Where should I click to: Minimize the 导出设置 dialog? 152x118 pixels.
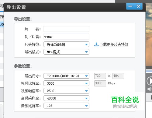click(x=130, y=6)
